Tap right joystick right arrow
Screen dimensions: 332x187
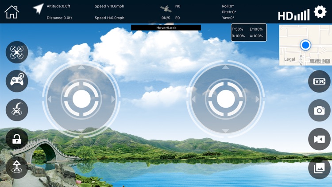point(258,99)
